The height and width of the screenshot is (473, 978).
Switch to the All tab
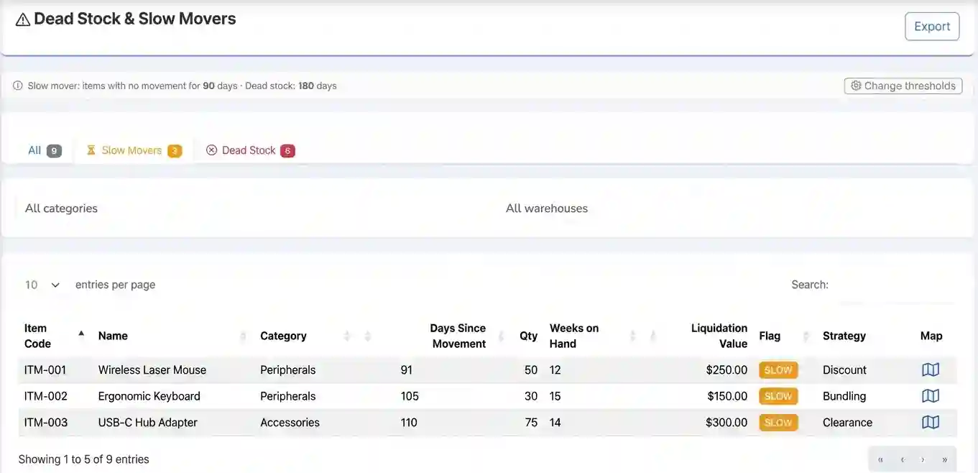tap(45, 150)
